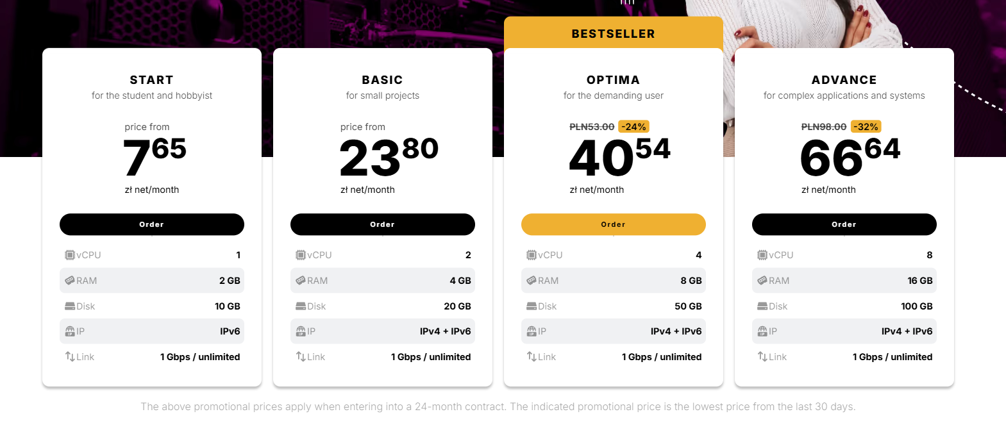Click the Link arrows icon in START plan
The height and width of the screenshot is (430, 1006).
(70, 357)
